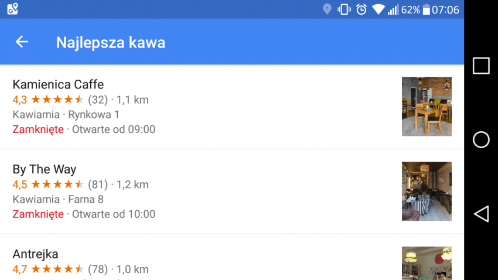The image size is (498, 280).
Task: Tap the Wi-Fi signal status icon
Action: coord(378,9)
